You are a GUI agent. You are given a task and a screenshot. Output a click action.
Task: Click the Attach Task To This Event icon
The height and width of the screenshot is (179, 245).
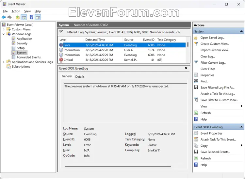(196, 139)
